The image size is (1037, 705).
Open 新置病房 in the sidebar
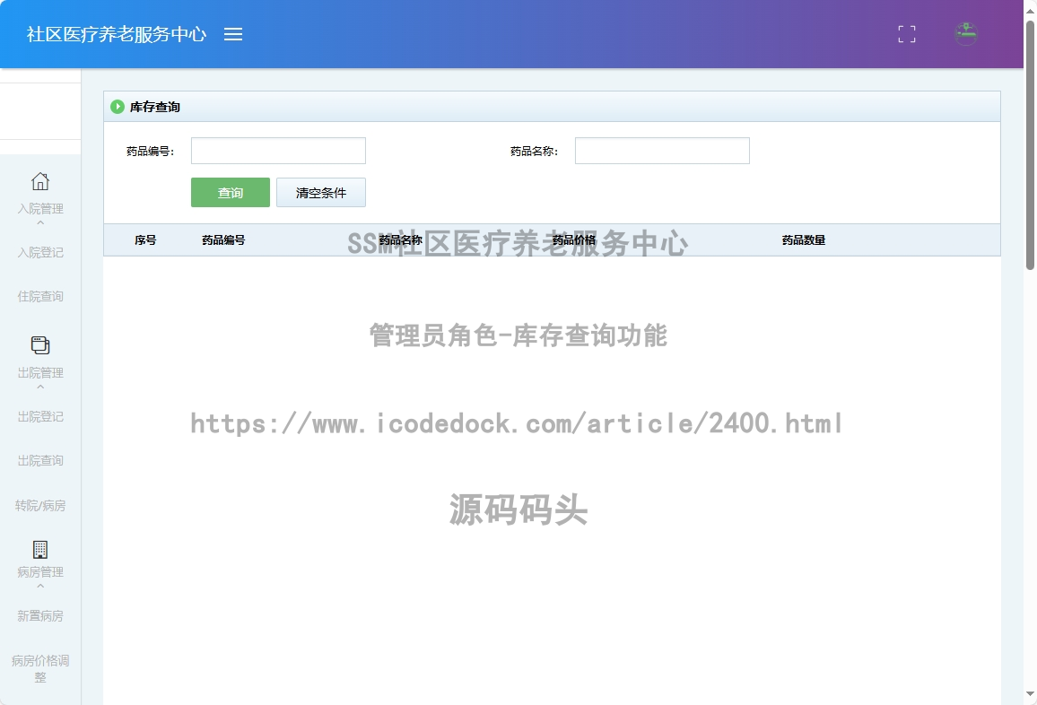(40, 615)
